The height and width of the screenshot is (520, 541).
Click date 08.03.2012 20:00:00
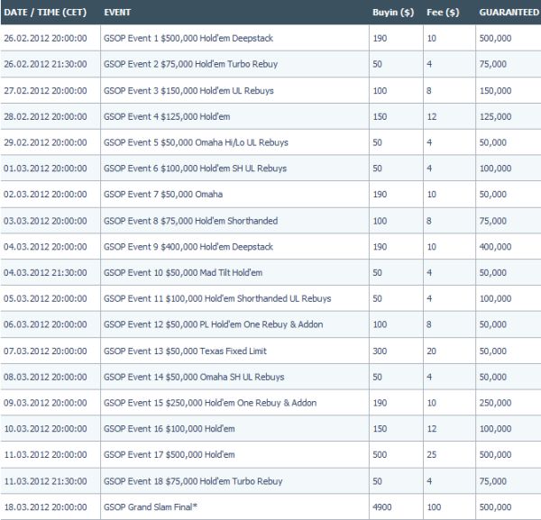click(45, 377)
